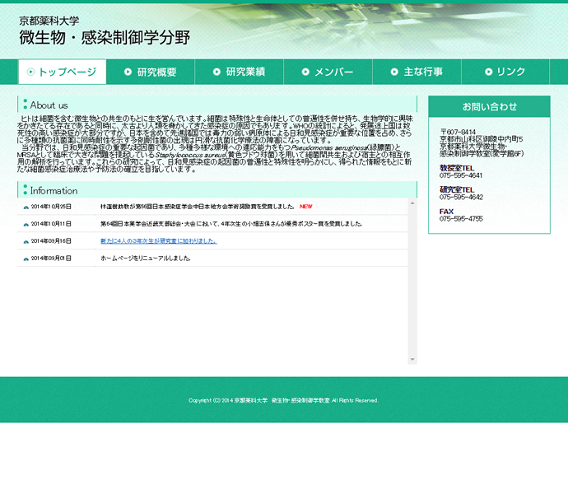
Task: Click bullet icon next to 2014年10月11日
Action: (26, 225)
